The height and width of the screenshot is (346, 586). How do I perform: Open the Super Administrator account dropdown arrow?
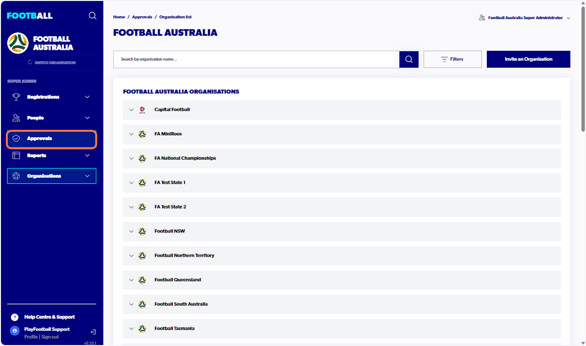click(x=568, y=18)
